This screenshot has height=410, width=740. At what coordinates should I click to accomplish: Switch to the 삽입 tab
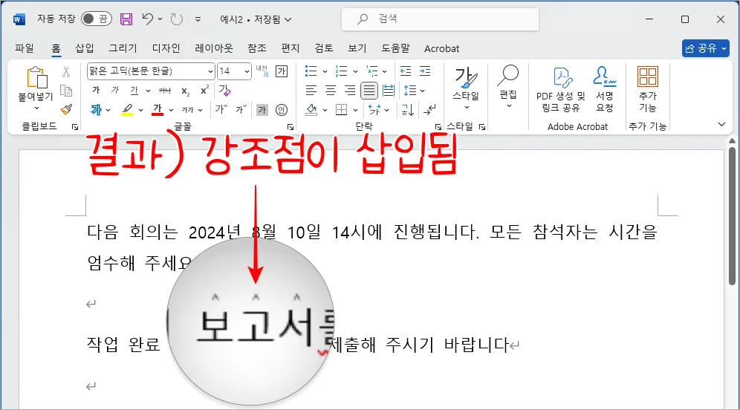[x=85, y=48]
